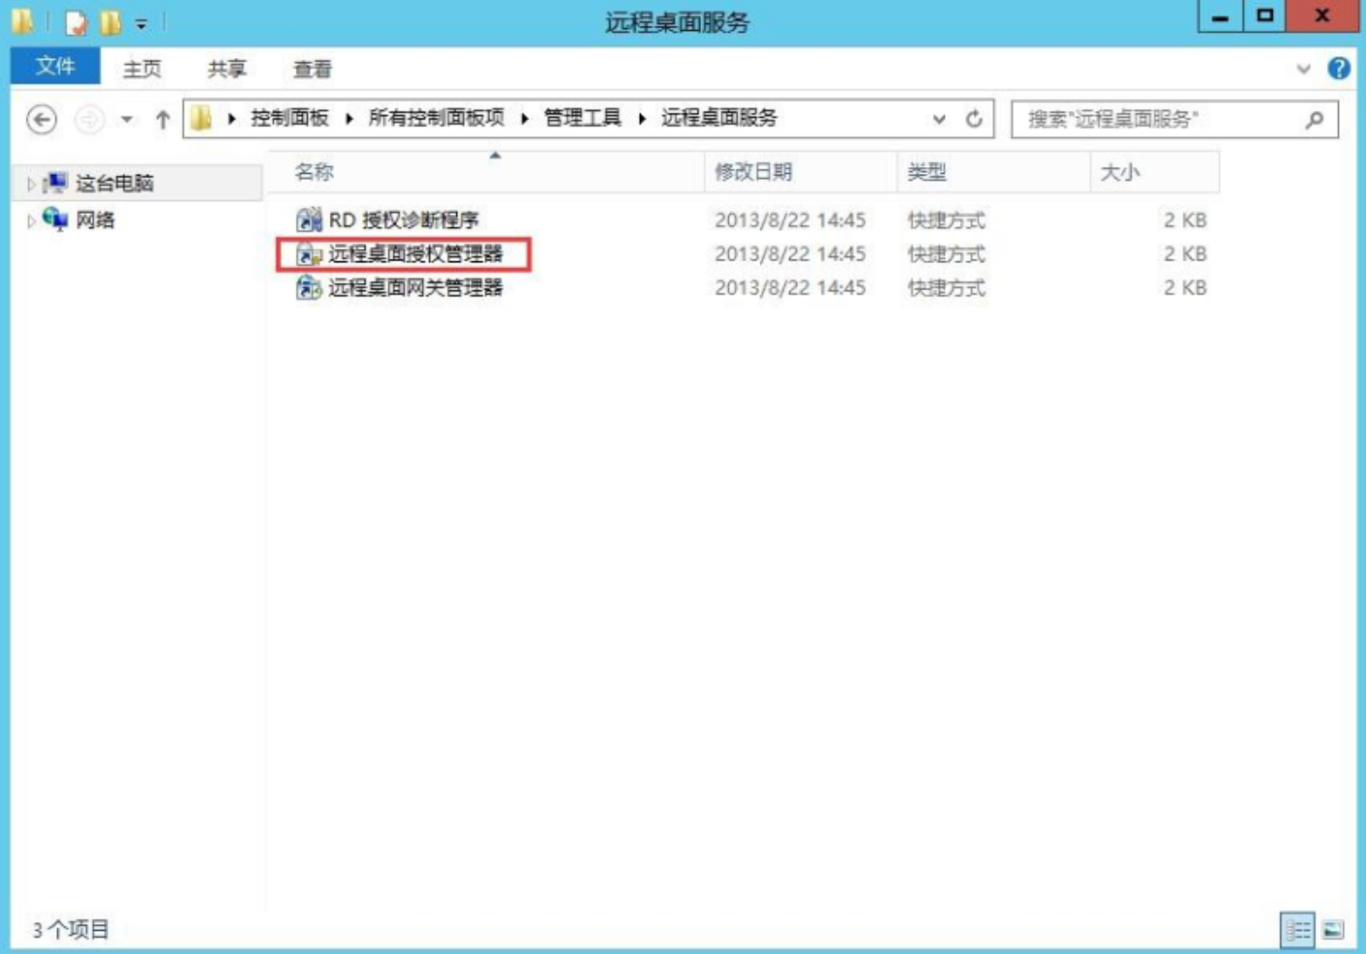Viewport: 1366px width, 954px height.
Task: Click the 远程桌面授权管理器 file icon
Action: (309, 254)
